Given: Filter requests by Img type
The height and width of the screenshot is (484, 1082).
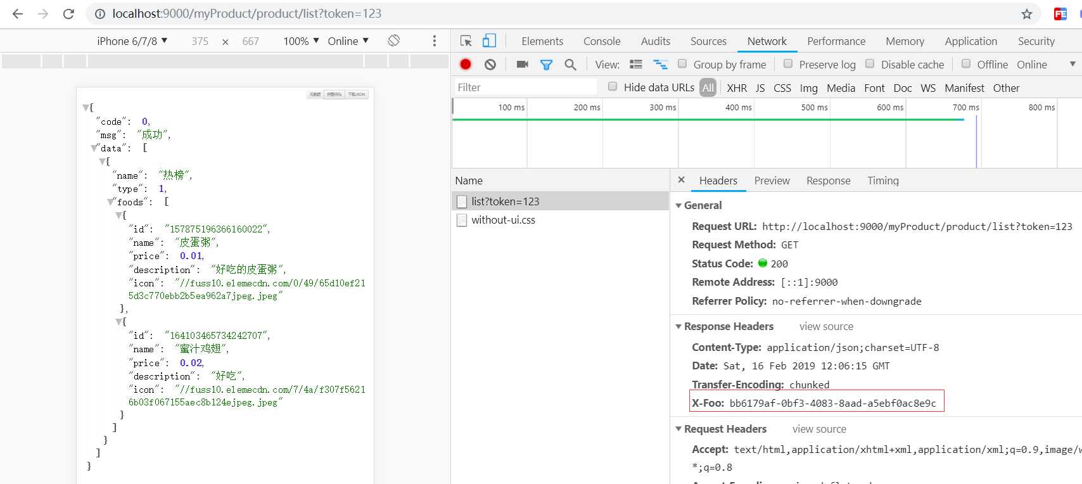Looking at the screenshot, I should coord(808,88).
